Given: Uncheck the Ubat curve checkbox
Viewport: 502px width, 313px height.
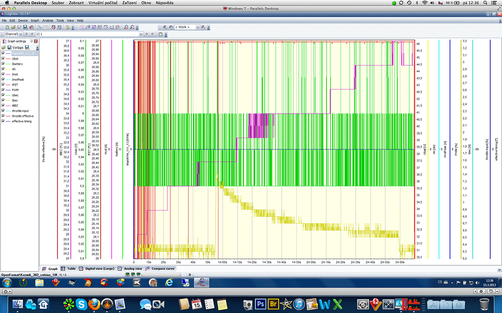Looking at the screenshot, I should point(4,58).
